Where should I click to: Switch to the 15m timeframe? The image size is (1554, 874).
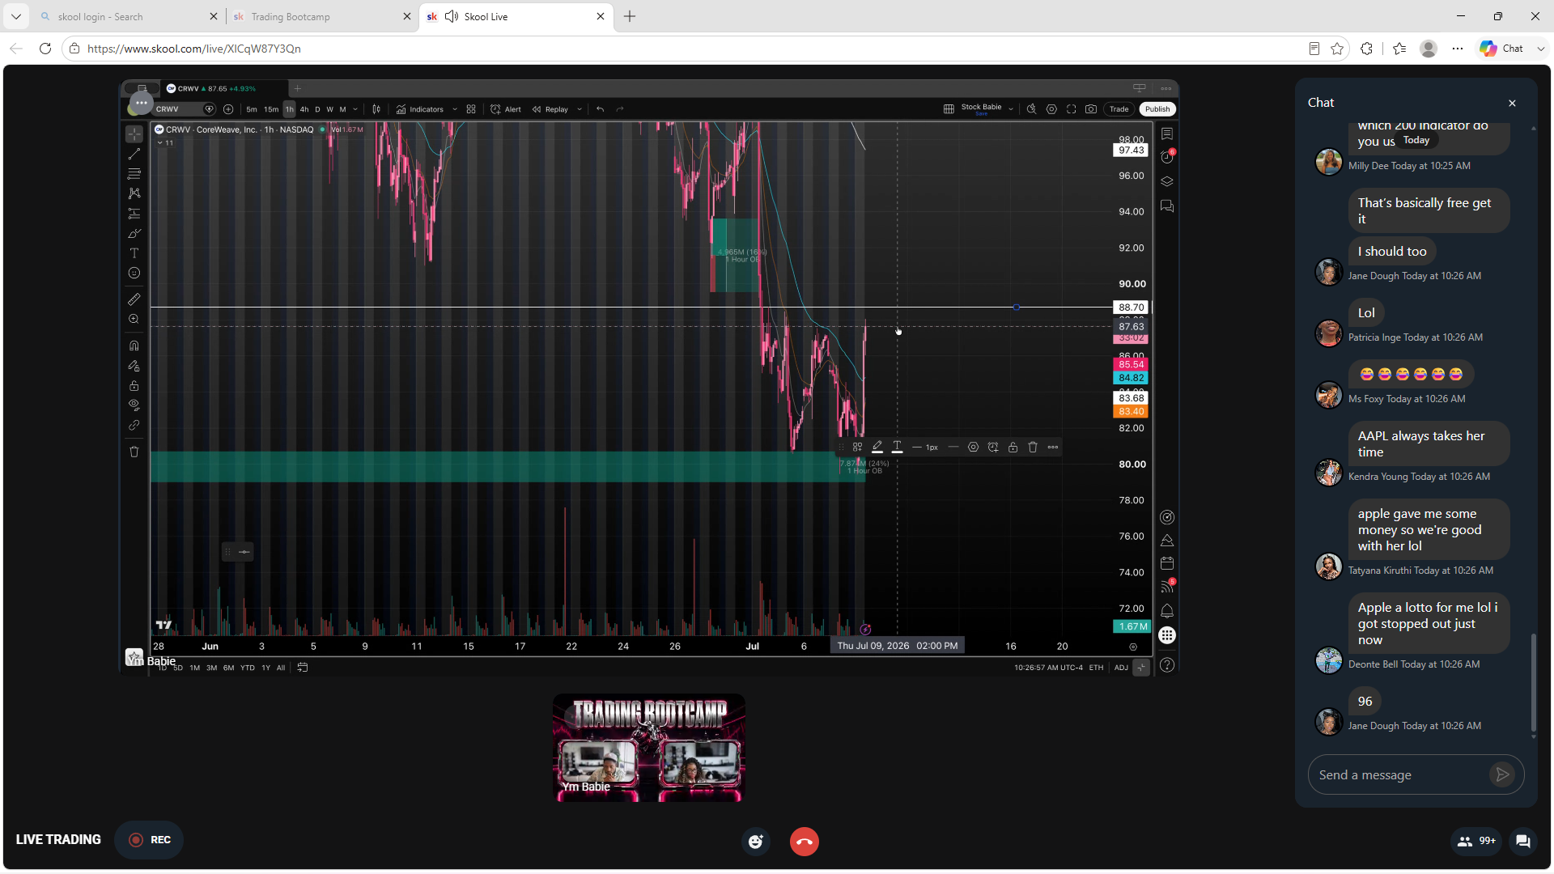271,109
